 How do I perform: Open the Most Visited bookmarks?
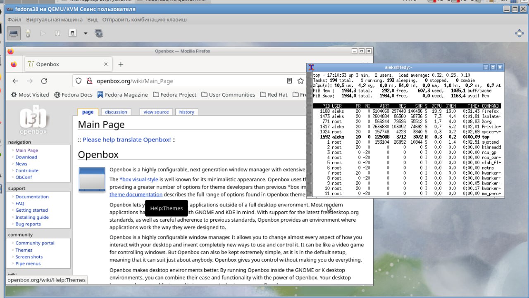(x=30, y=95)
